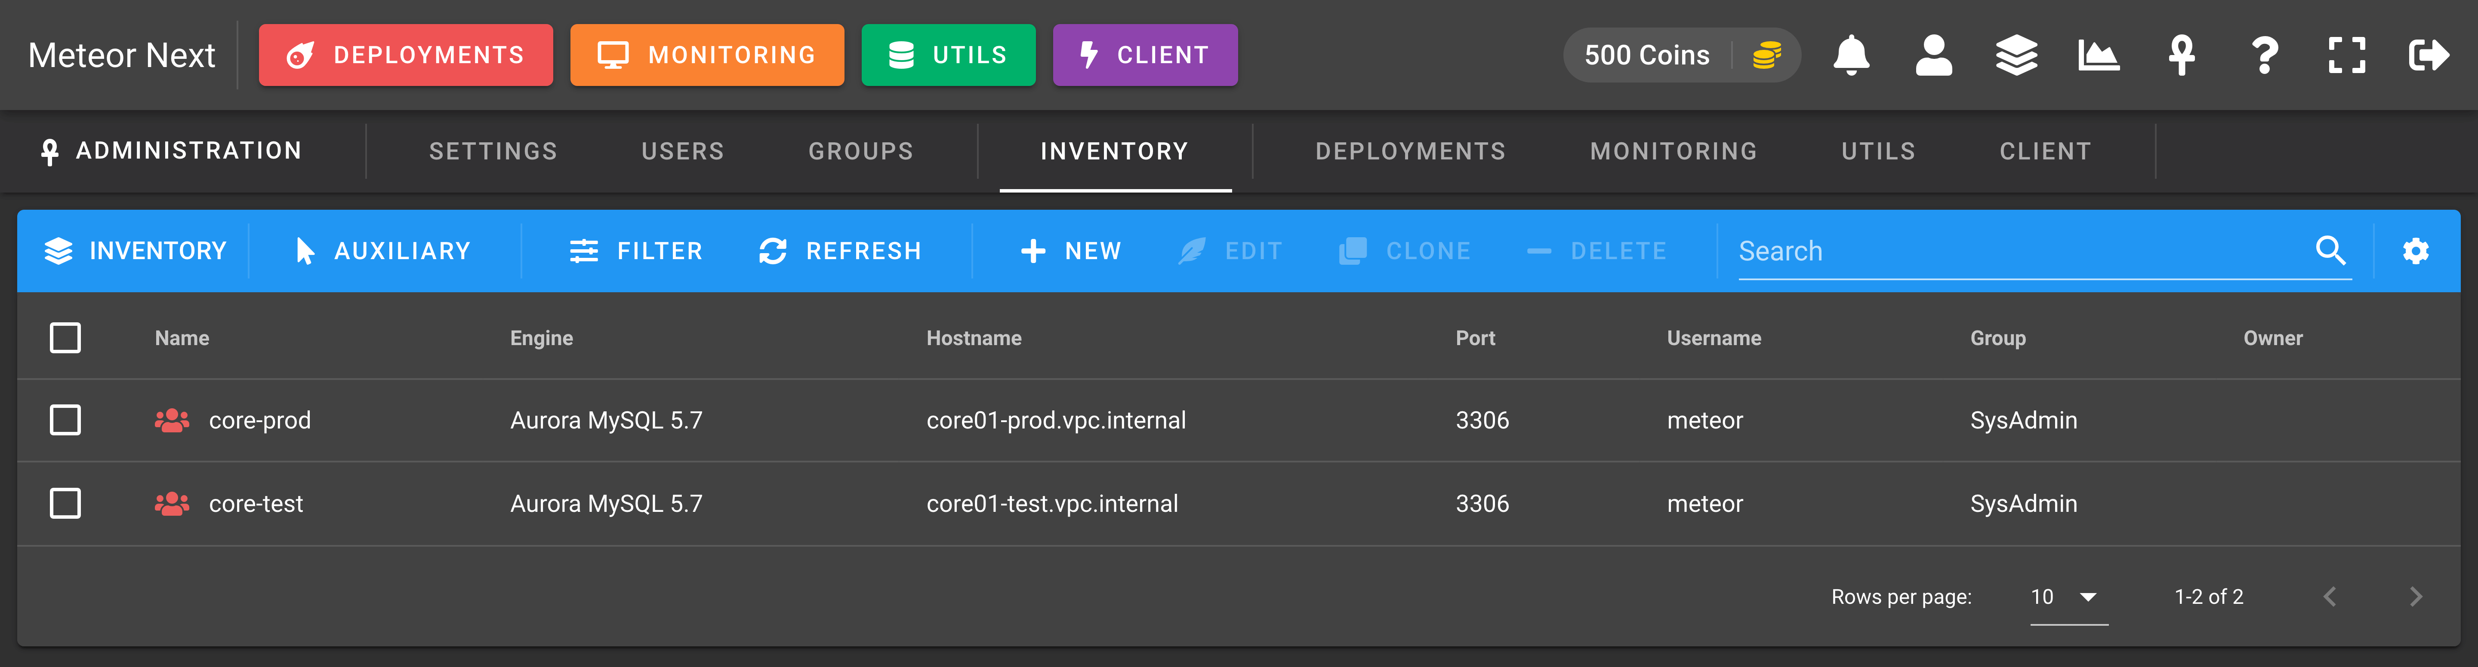Create a New inventory entry
This screenshot has width=2478, height=667.
click(x=1071, y=251)
